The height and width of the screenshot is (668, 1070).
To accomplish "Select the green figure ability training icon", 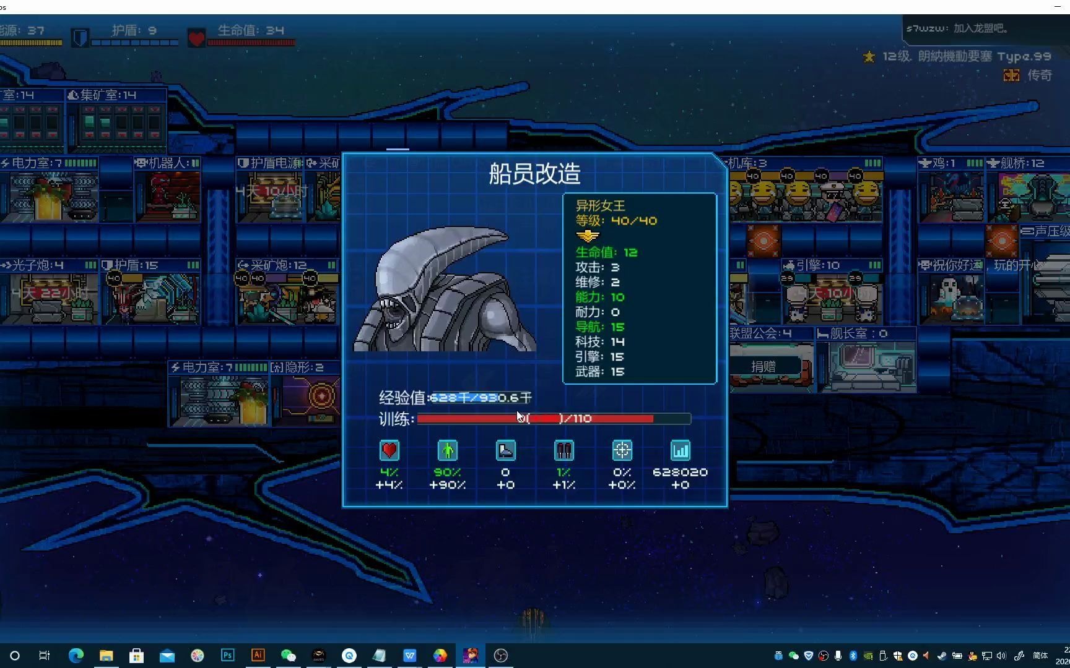I will tap(448, 450).
